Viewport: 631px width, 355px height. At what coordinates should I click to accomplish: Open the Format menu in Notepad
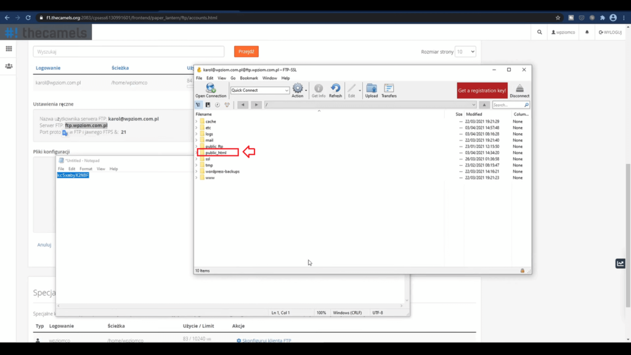pos(86,168)
